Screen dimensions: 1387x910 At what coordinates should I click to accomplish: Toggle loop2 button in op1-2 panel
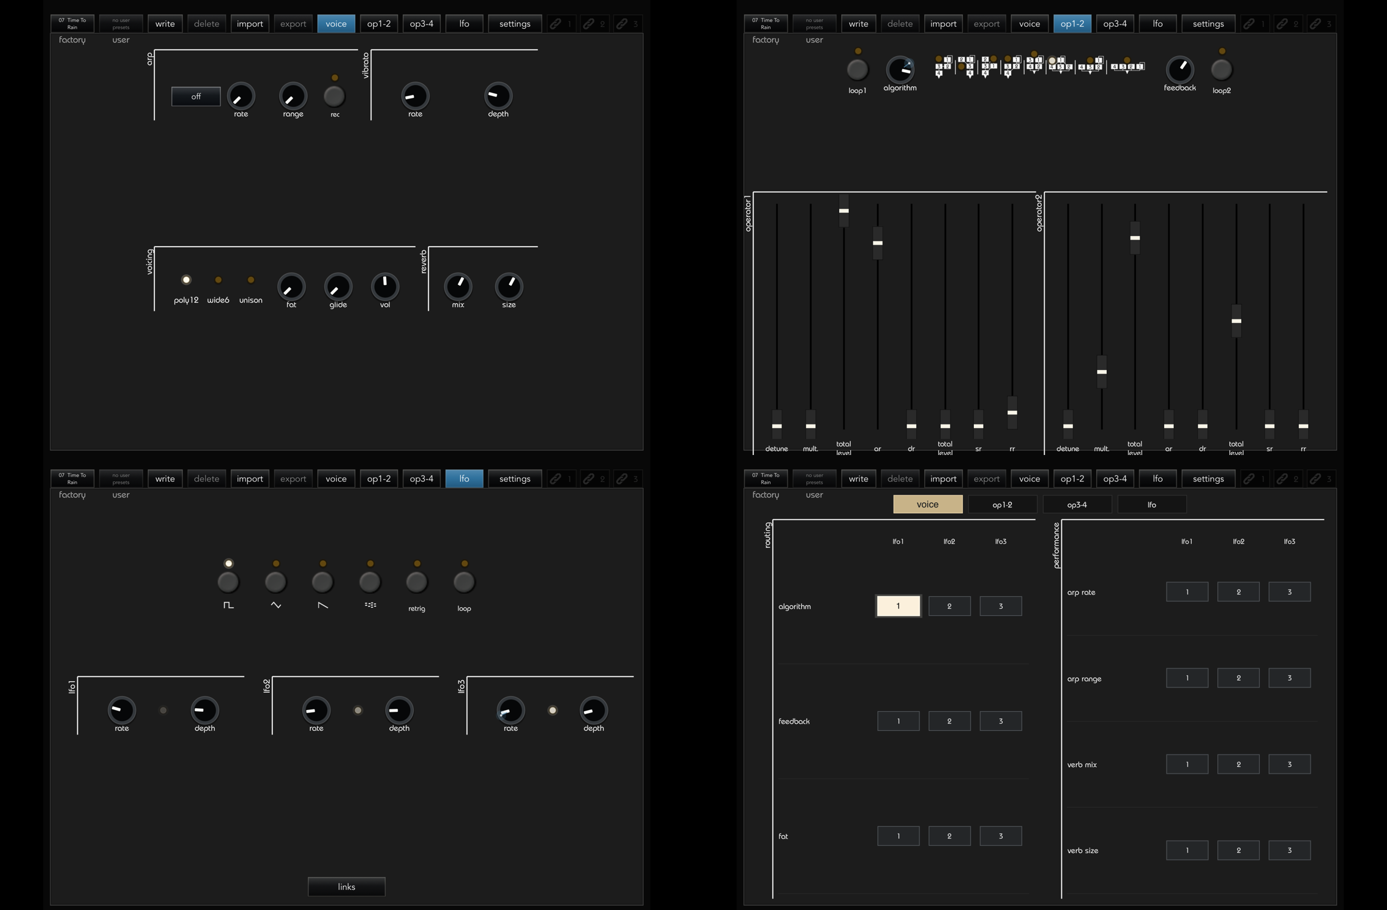[x=1221, y=70]
